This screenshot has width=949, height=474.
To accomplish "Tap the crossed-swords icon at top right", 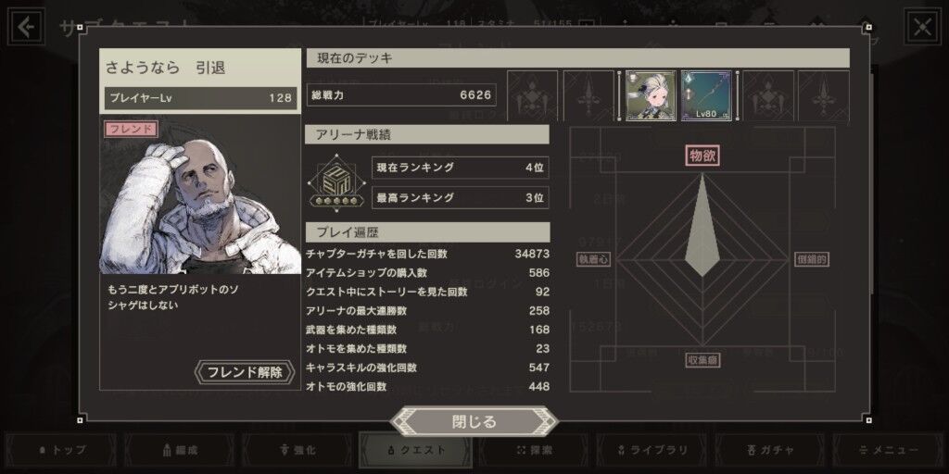I will (922, 27).
